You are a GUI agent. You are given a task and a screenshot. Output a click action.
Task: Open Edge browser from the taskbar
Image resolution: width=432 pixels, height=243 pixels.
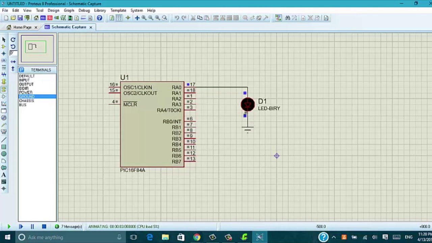point(150,237)
